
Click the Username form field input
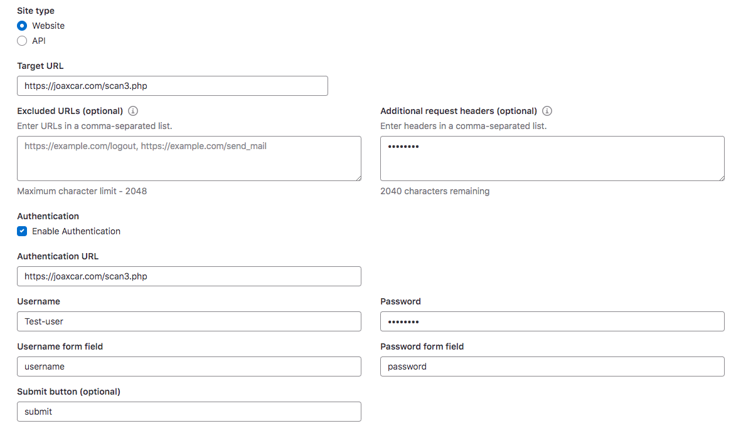click(189, 366)
